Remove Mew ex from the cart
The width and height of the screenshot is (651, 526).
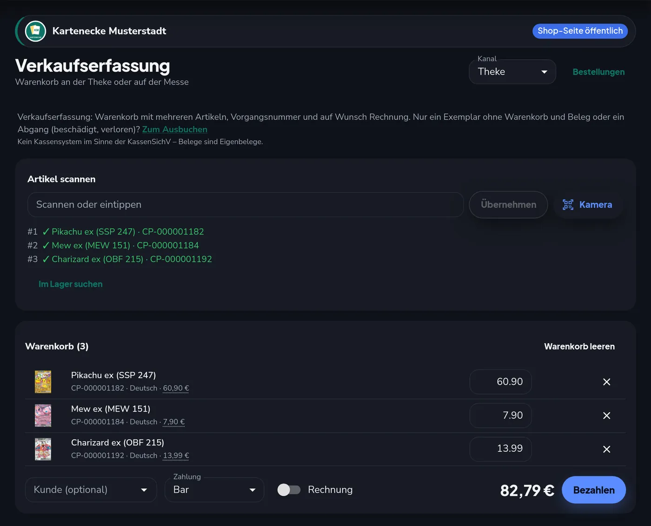(x=606, y=416)
